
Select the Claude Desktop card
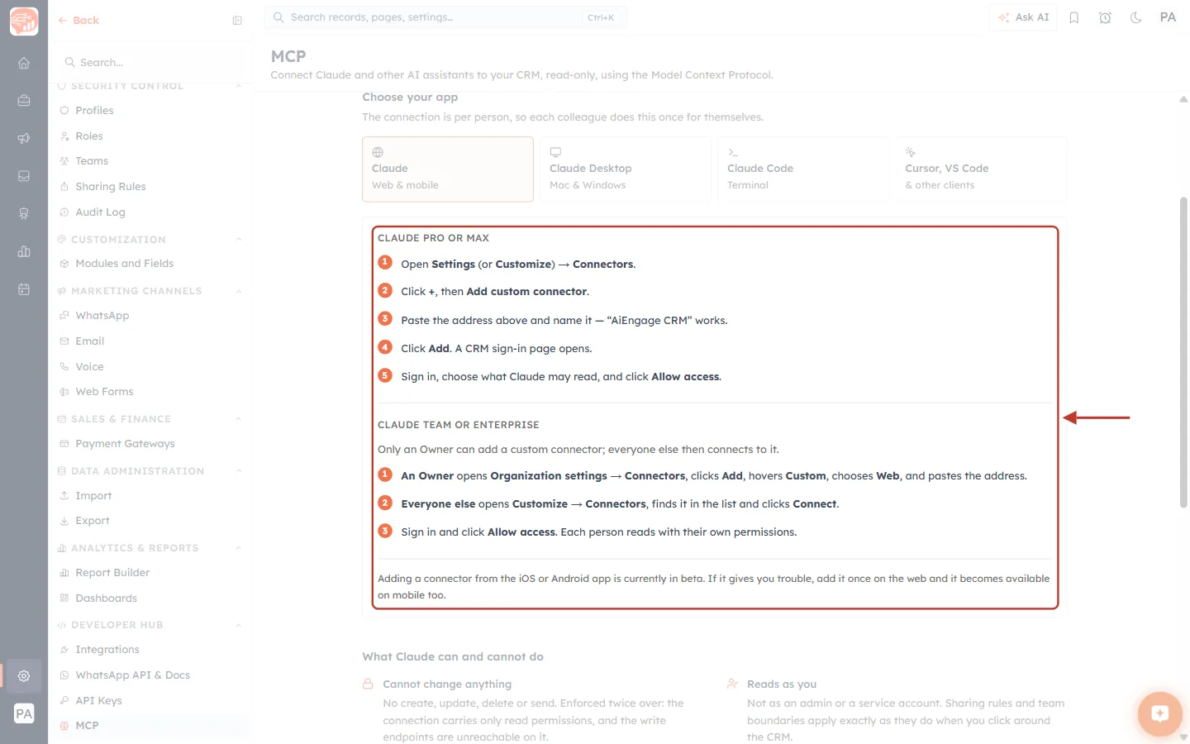[x=626, y=169]
